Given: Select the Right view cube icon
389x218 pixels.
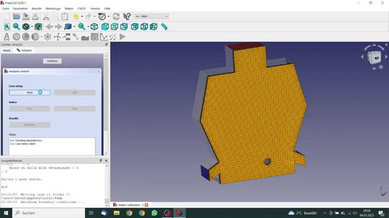Looking at the screenshot, I should (124, 27).
